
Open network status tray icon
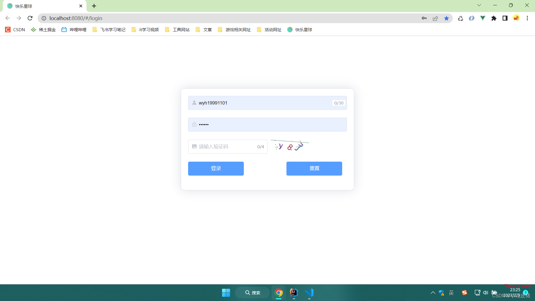coord(477,293)
